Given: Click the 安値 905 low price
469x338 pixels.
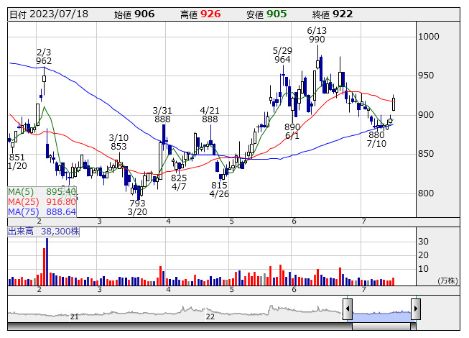Looking at the screenshot, I should (266, 14).
